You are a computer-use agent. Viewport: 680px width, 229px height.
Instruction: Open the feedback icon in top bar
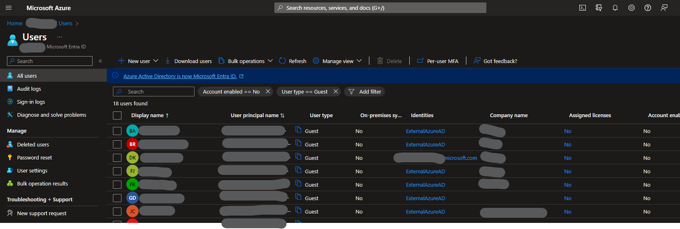point(664,8)
